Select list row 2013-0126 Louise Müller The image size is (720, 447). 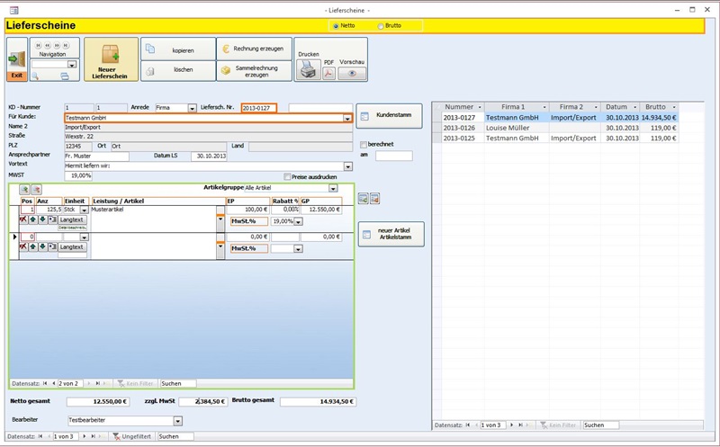point(560,128)
